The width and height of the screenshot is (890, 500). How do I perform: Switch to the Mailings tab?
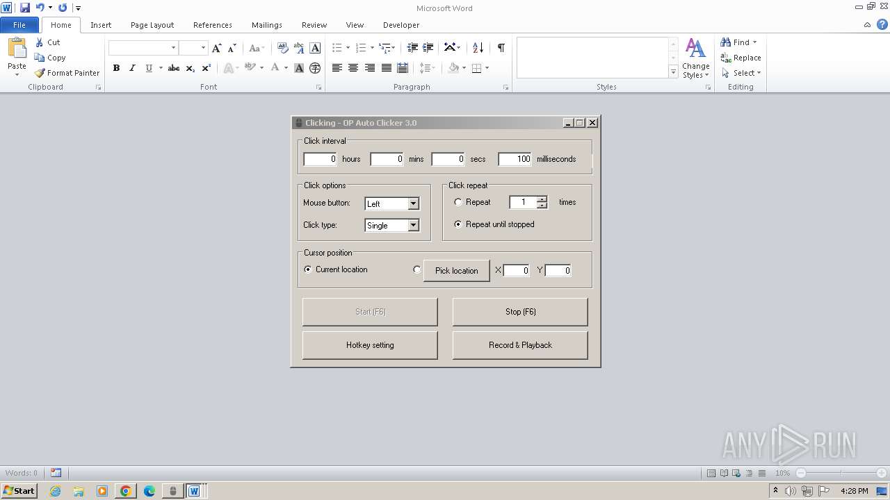pyautogui.click(x=267, y=25)
